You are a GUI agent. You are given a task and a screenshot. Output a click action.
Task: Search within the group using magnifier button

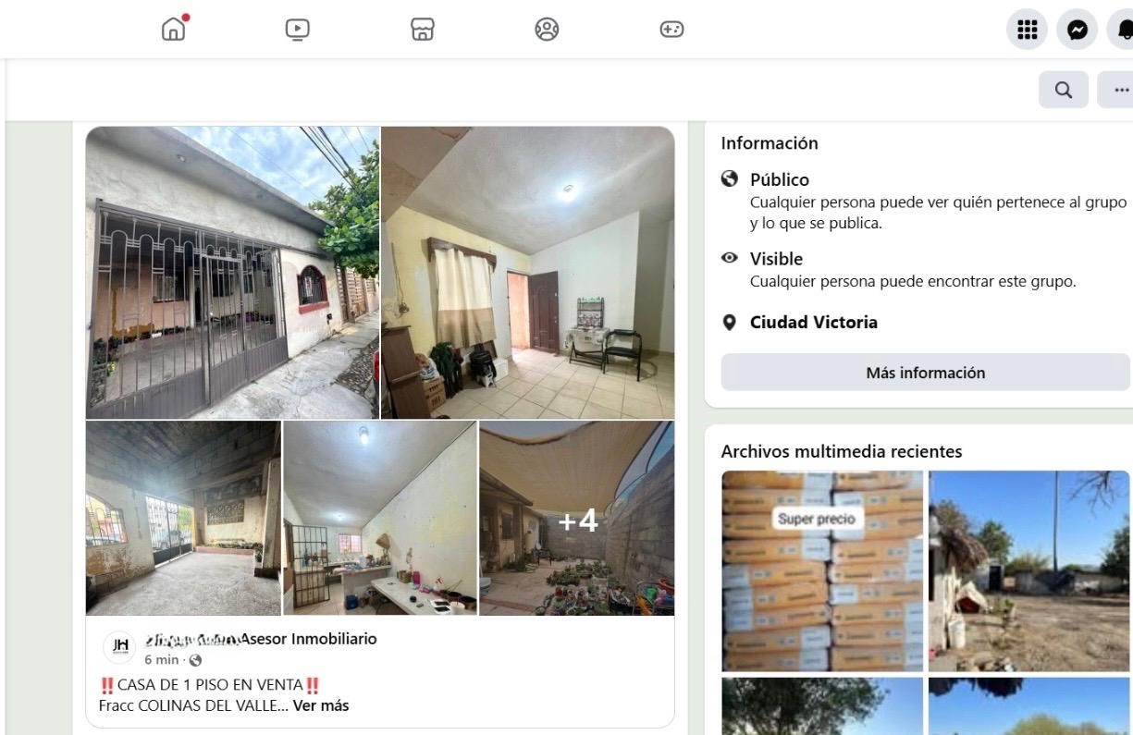tap(1064, 90)
